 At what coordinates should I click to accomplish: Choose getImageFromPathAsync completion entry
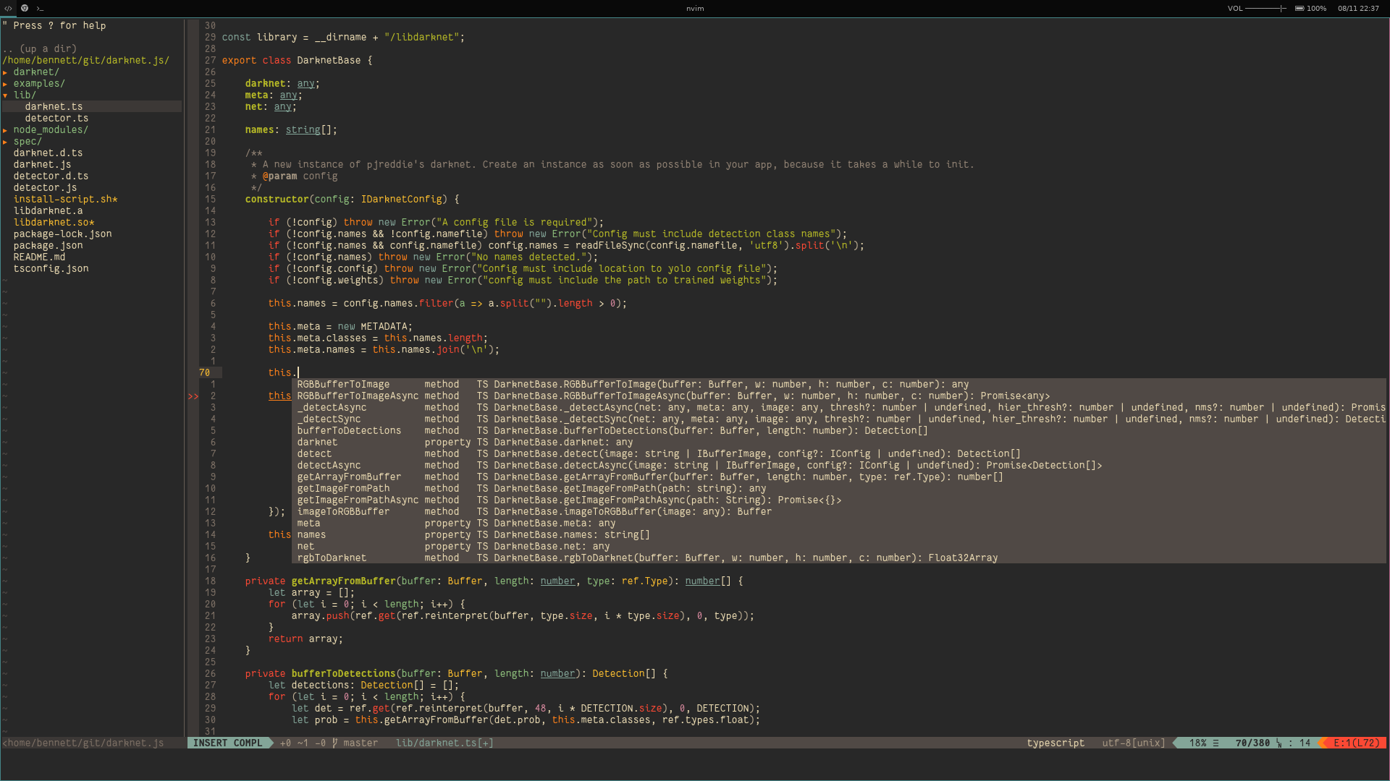tap(839, 500)
